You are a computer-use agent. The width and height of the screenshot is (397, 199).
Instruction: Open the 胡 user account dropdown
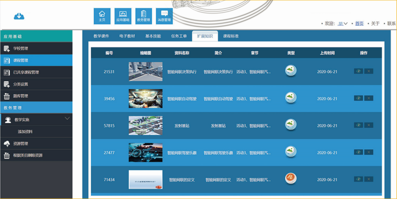coord(341,23)
